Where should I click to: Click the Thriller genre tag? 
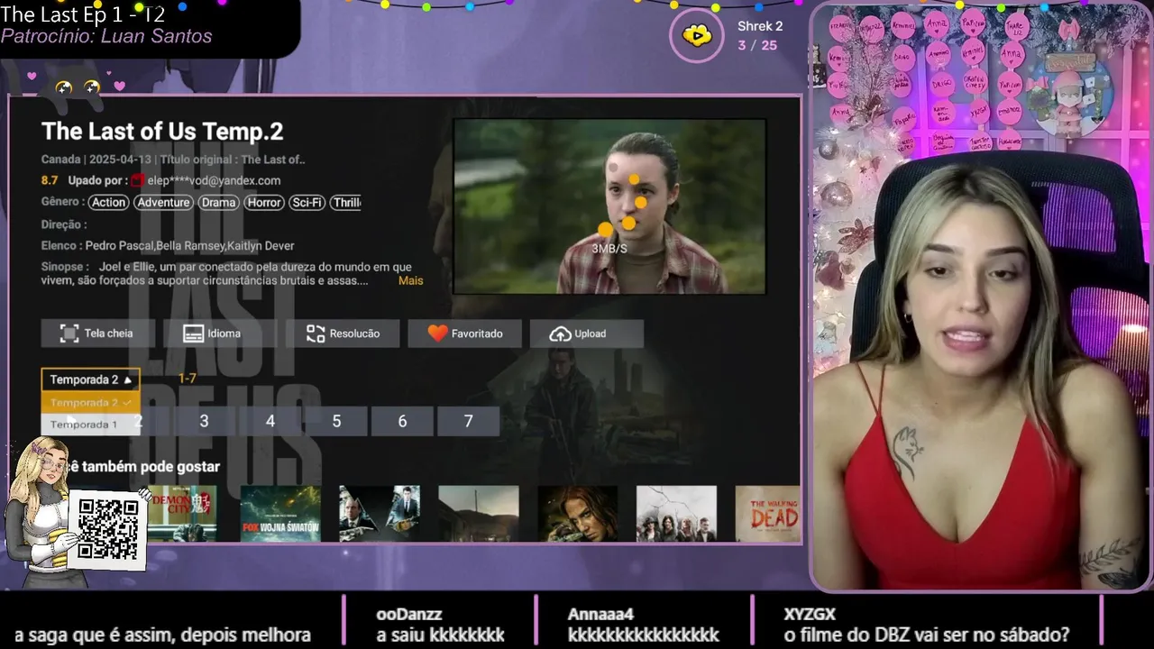point(346,203)
